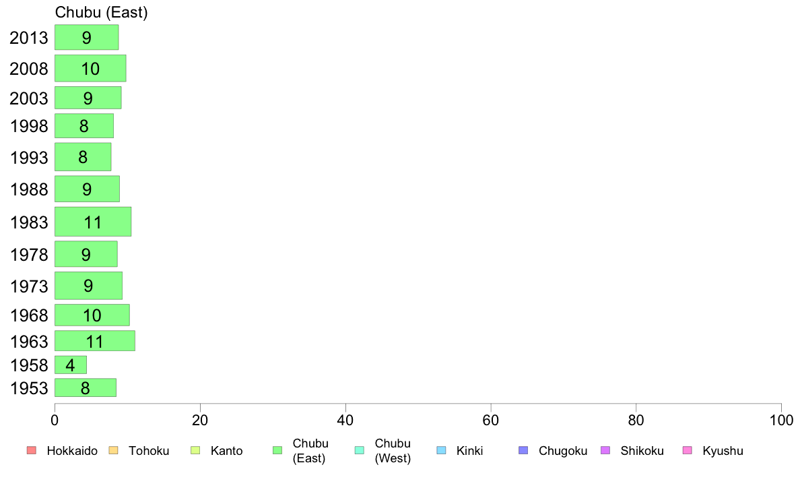The height and width of the screenshot is (496, 800).
Task: Click the Kinki legend label
Action: [469, 451]
